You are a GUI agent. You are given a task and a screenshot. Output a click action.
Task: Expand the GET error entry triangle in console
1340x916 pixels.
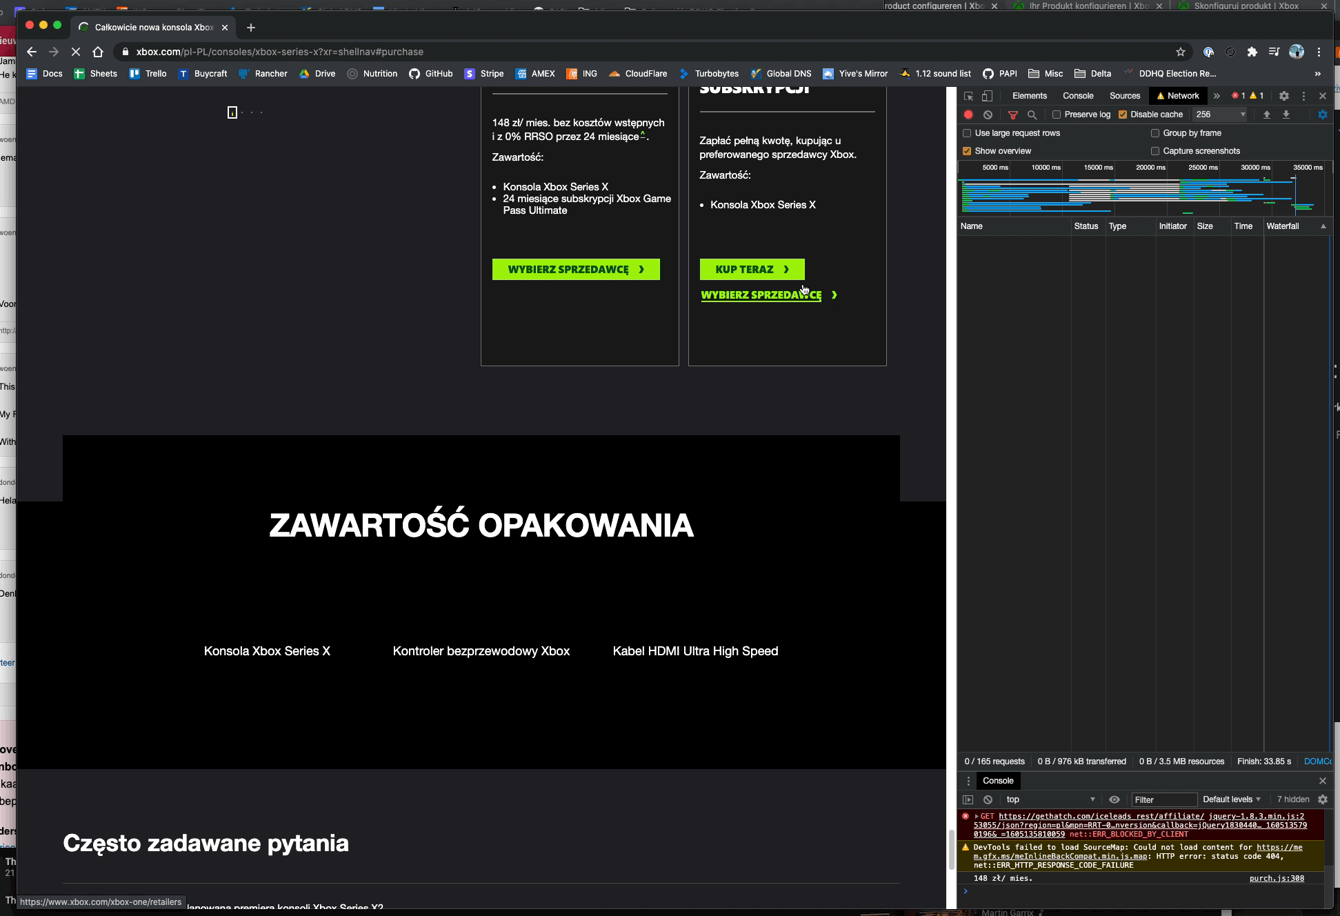pos(977,816)
